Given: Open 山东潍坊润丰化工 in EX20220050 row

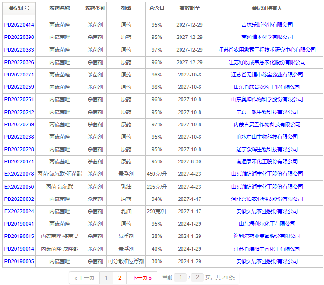Looking at the screenshot, I should (267, 187).
